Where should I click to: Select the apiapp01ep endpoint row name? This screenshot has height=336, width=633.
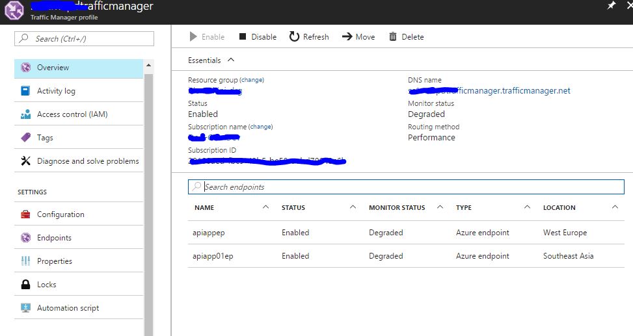pyautogui.click(x=213, y=256)
